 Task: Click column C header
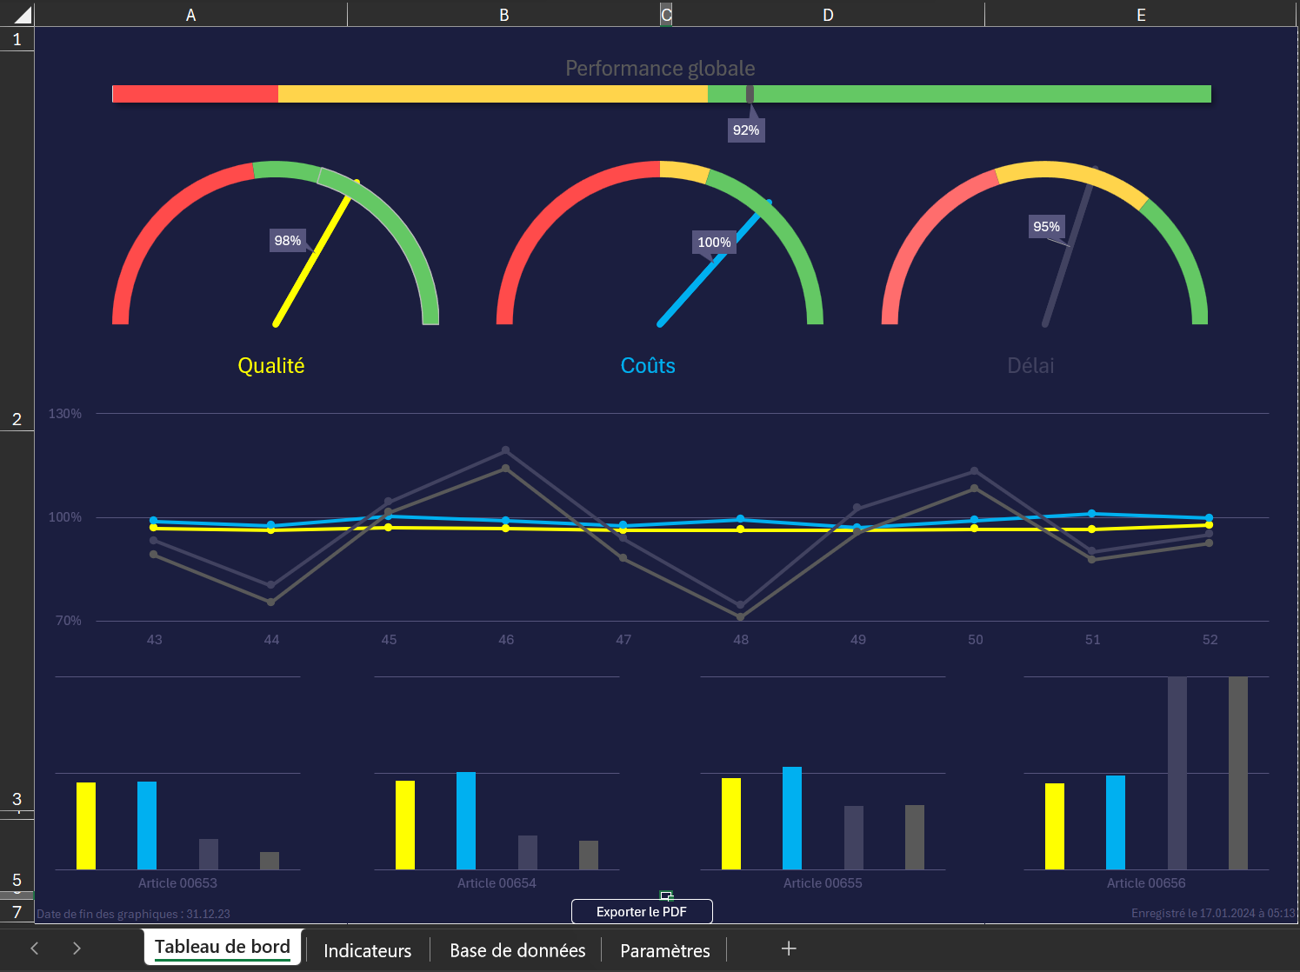pyautogui.click(x=665, y=14)
